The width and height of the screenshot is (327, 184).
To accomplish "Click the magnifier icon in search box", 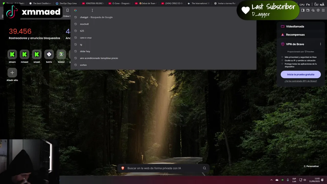I will click(204, 168).
